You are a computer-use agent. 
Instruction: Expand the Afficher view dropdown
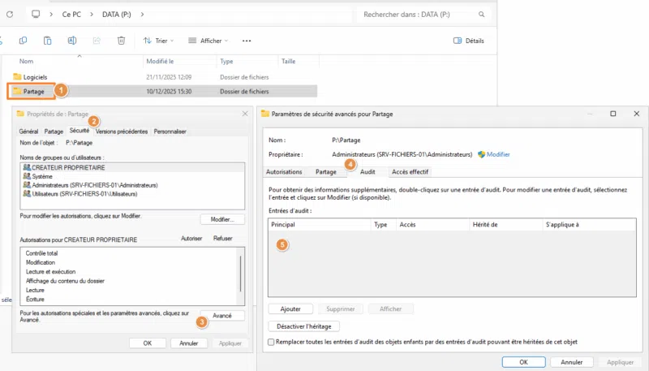pos(208,41)
